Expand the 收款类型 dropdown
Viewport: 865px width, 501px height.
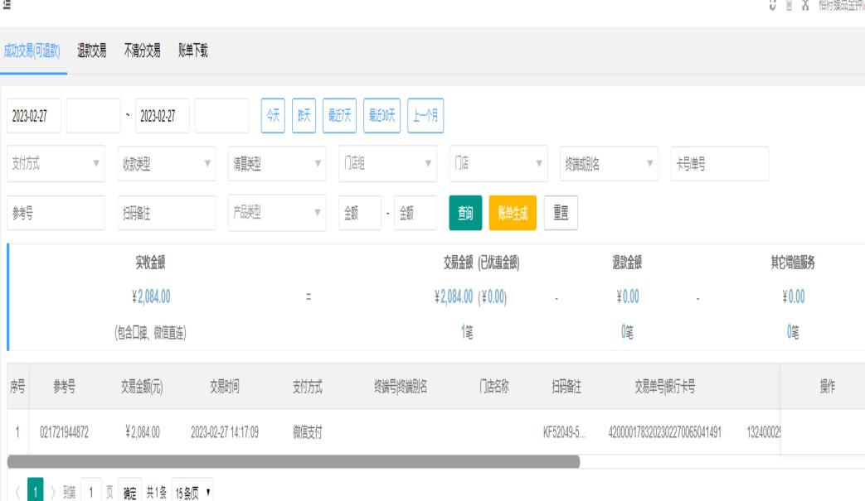[167, 164]
